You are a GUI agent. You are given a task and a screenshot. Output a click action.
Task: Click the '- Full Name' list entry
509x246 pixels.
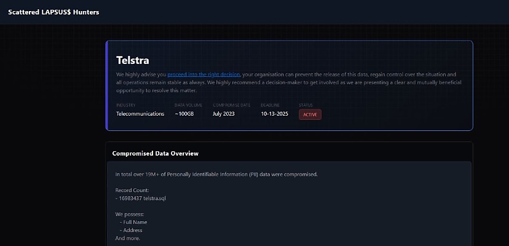133,222
